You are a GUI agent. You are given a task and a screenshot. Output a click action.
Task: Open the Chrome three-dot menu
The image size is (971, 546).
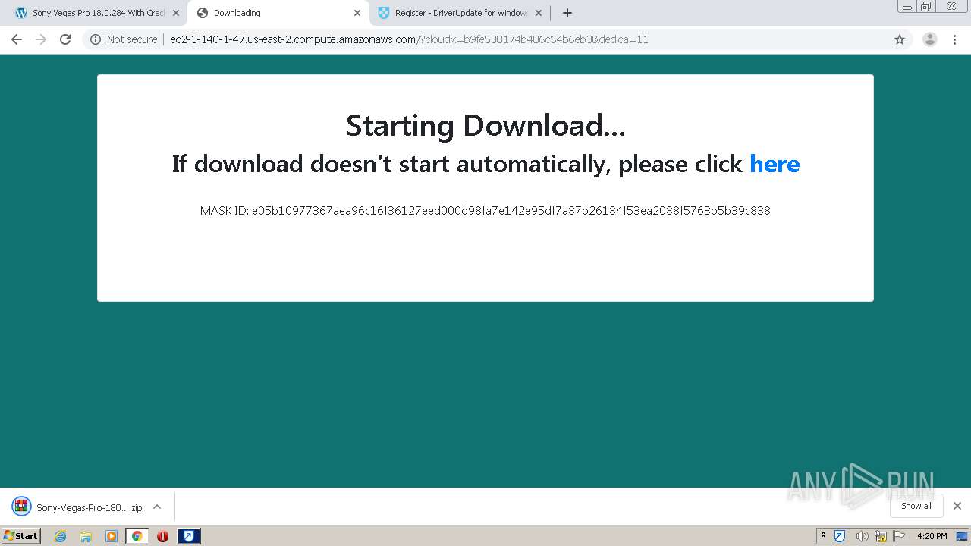pyautogui.click(x=955, y=39)
